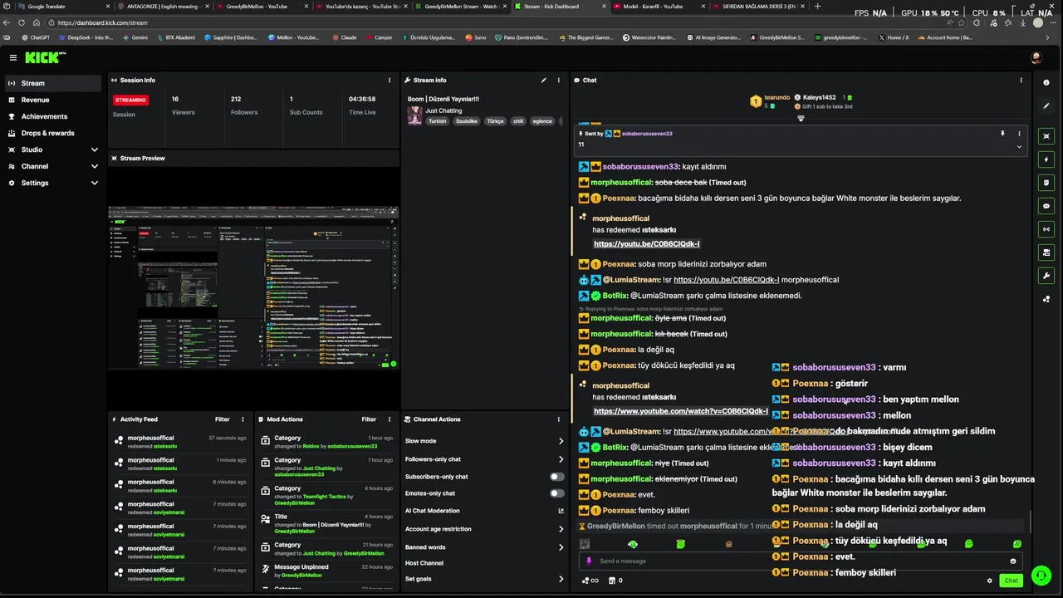
Task: Click Filter in Mod Actions
Action: pos(369,419)
